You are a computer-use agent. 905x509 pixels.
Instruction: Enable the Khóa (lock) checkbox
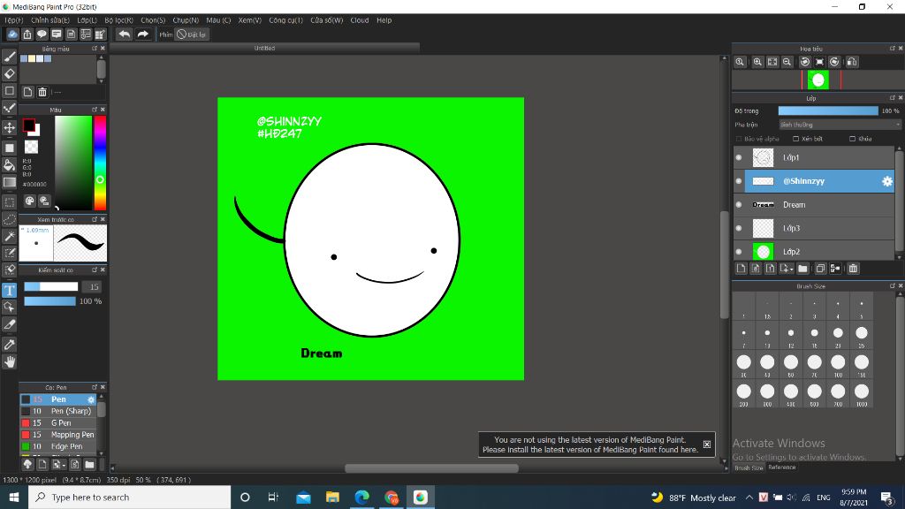coord(853,139)
